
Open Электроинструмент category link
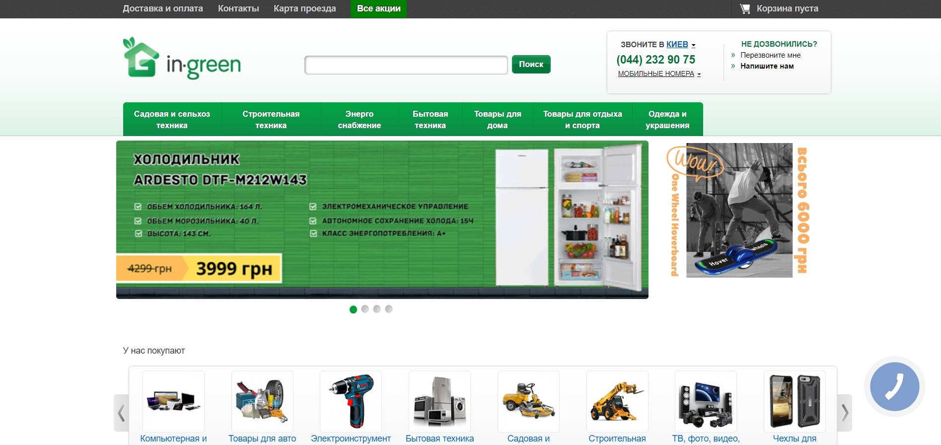point(351,439)
